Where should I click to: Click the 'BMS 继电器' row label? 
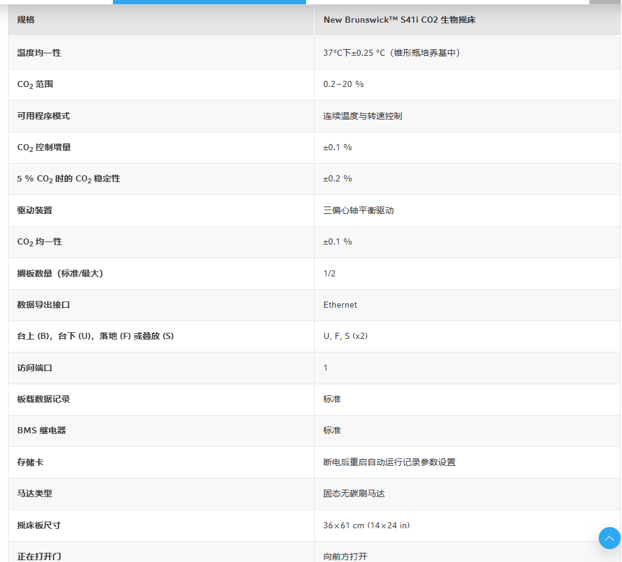click(x=41, y=430)
